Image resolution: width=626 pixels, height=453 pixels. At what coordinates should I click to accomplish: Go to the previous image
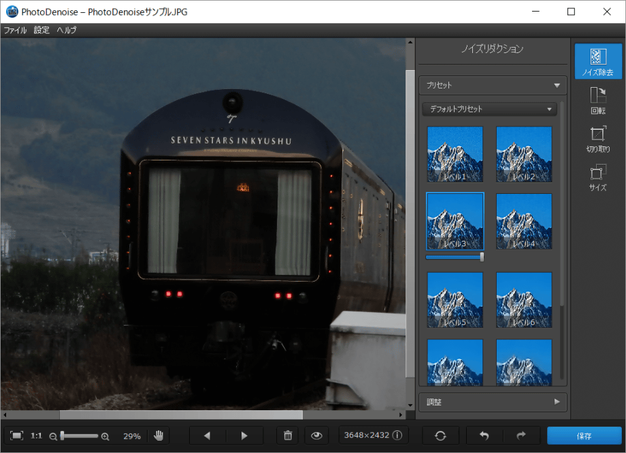coord(208,435)
